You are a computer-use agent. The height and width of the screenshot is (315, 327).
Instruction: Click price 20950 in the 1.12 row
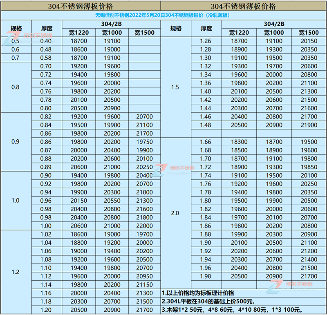click(145, 276)
